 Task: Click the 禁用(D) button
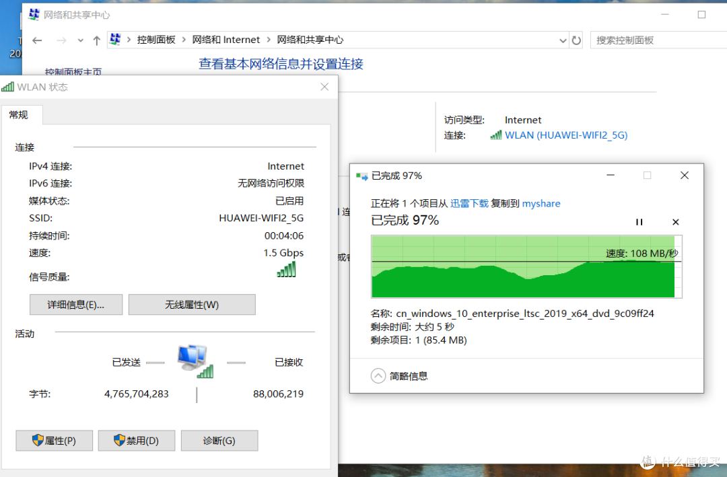pyautogui.click(x=137, y=441)
